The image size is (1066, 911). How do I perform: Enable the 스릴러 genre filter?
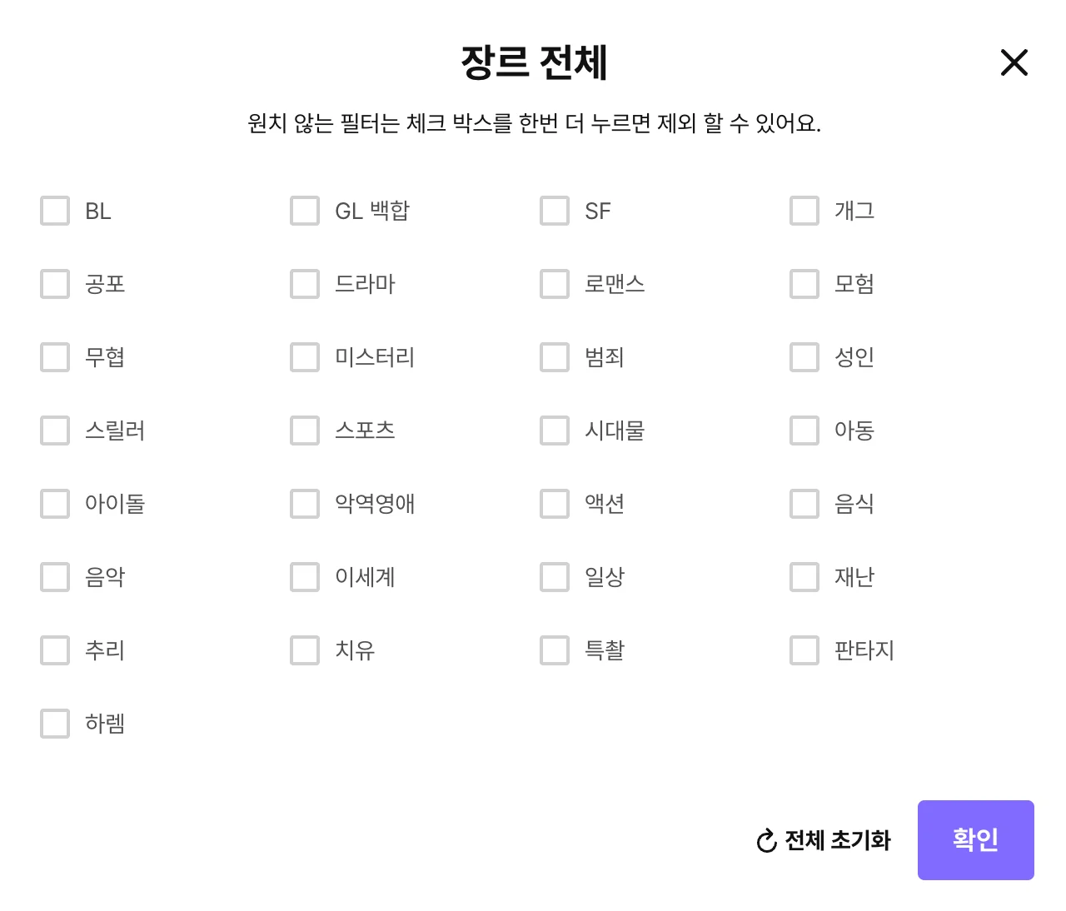coord(55,431)
